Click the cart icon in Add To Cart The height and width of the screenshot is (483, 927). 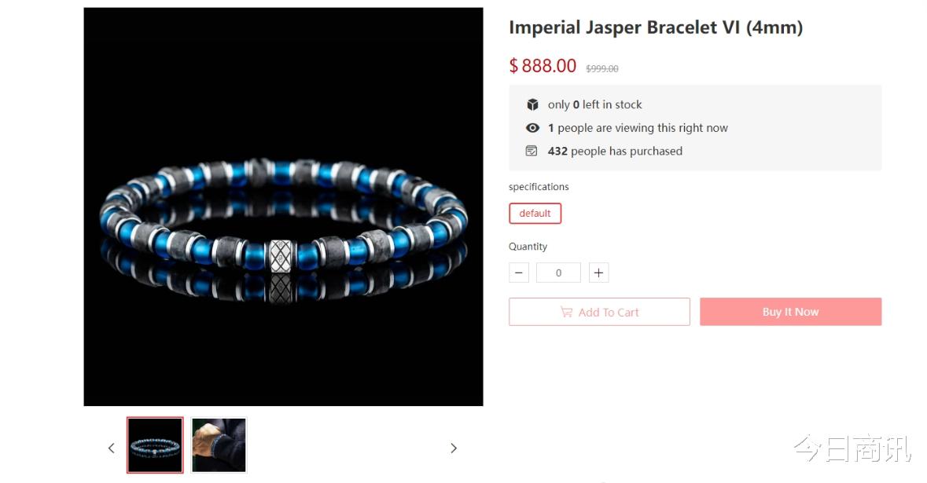[x=566, y=312]
